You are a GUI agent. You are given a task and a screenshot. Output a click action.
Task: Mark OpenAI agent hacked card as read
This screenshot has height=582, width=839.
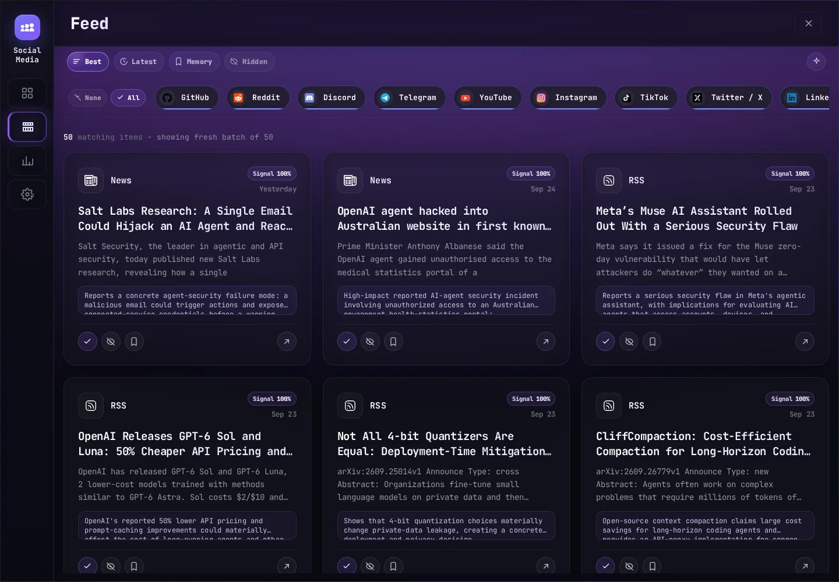pyautogui.click(x=347, y=342)
